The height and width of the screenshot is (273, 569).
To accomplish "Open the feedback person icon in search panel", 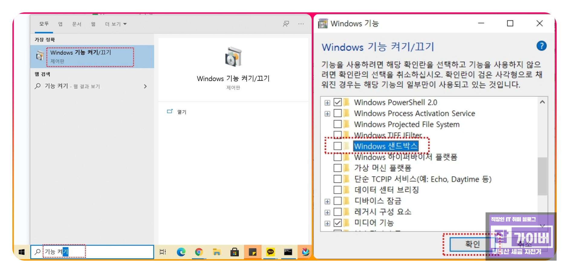I will pyautogui.click(x=286, y=24).
